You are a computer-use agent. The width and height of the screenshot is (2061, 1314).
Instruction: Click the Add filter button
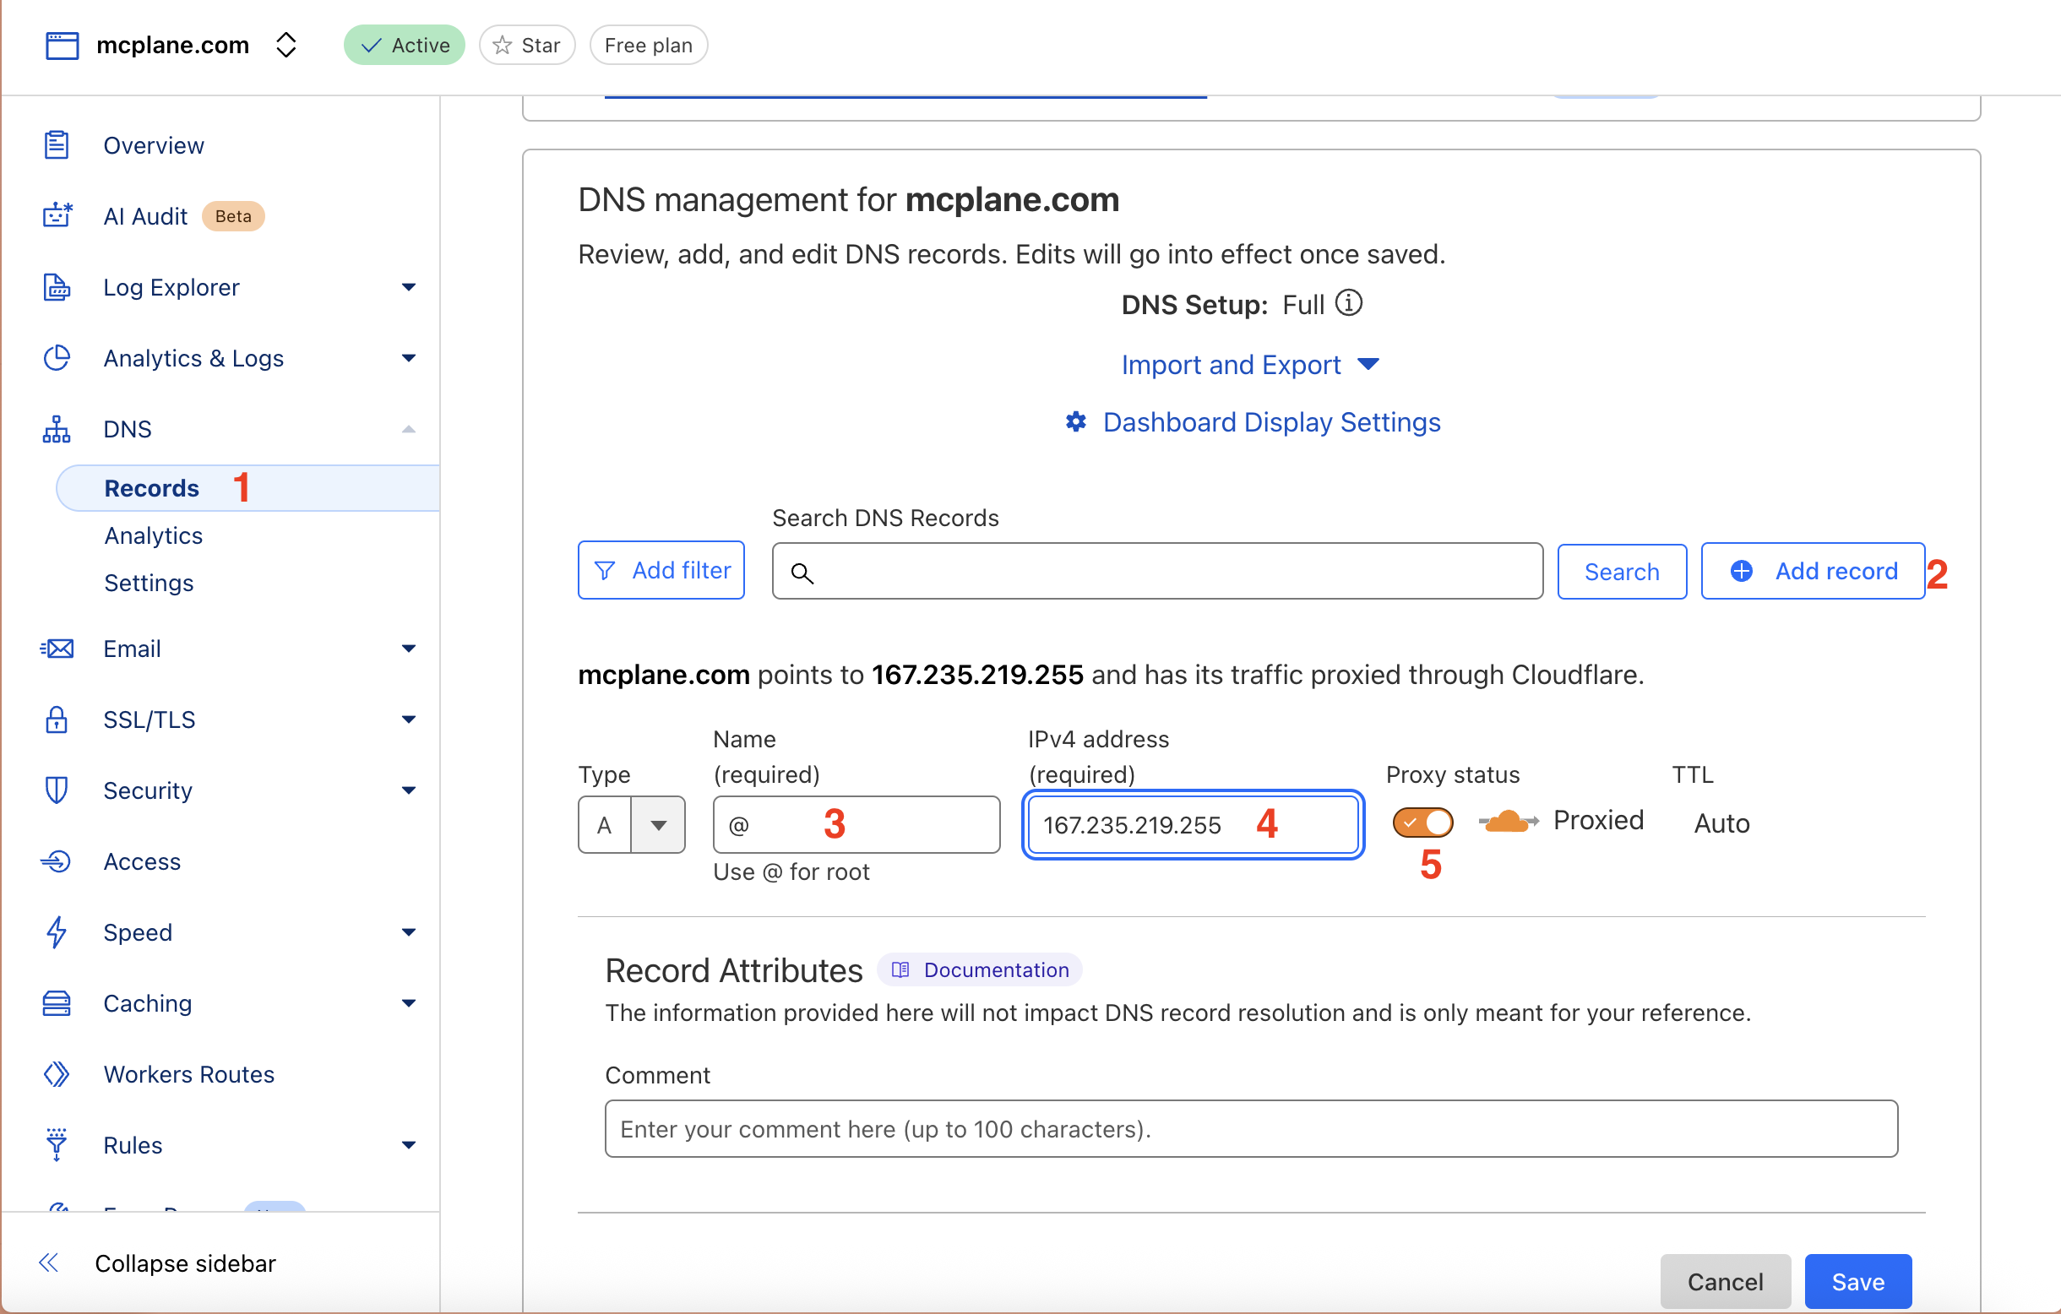point(661,571)
